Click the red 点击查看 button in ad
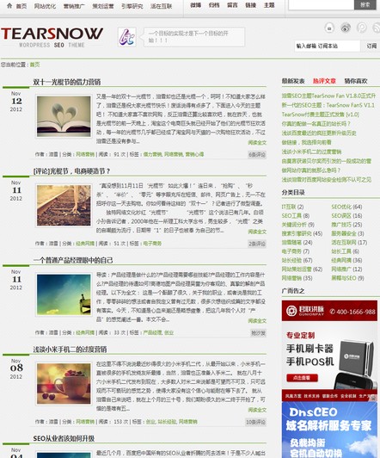This screenshot has width=380, height=458. (x=302, y=378)
